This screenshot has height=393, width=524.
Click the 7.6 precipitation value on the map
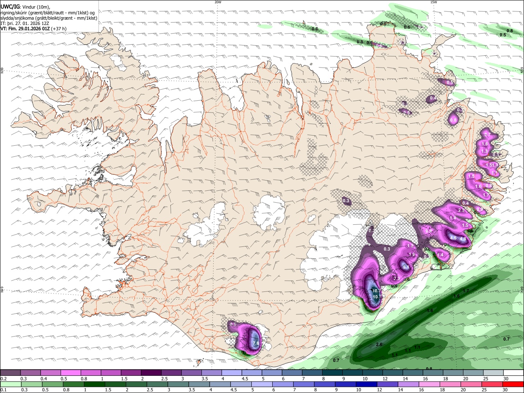[256, 343]
